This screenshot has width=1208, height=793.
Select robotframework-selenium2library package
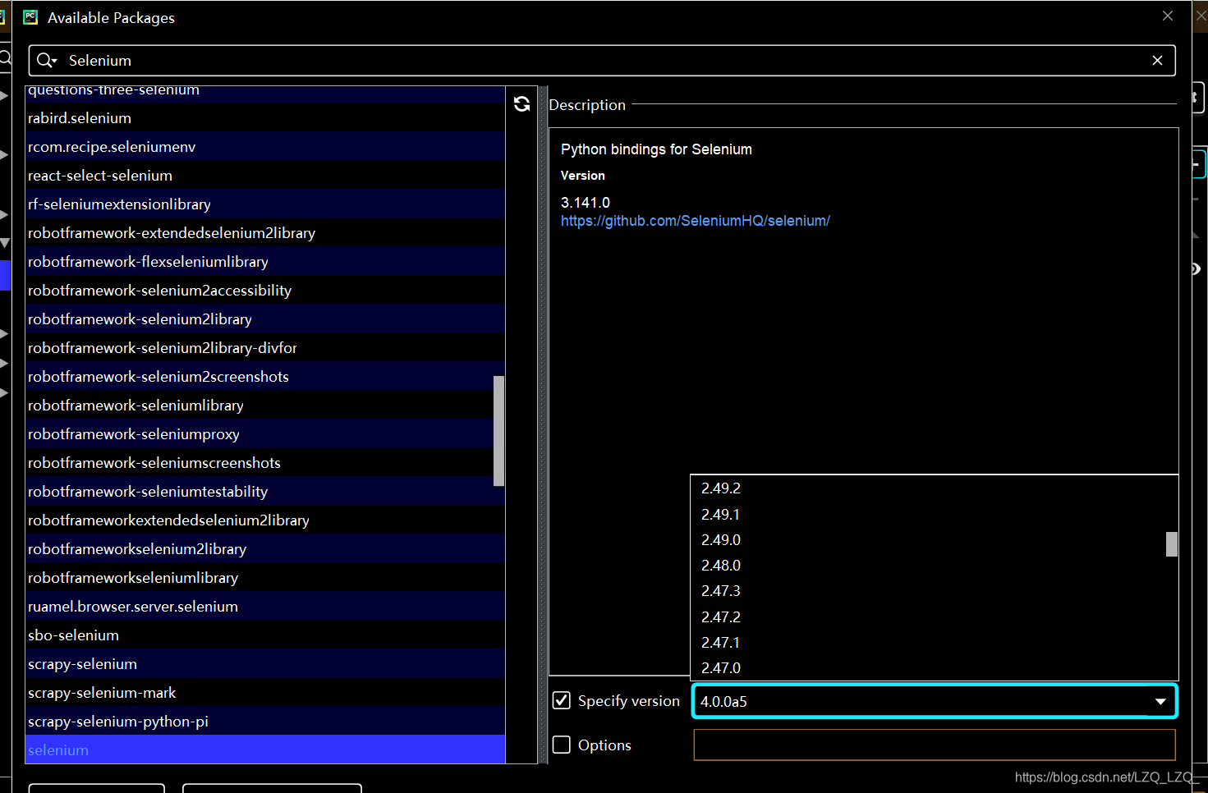[265, 319]
